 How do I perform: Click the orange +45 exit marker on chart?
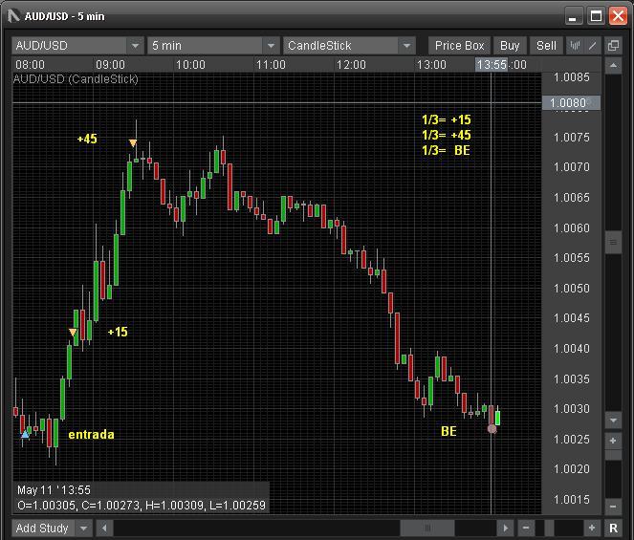(133, 144)
